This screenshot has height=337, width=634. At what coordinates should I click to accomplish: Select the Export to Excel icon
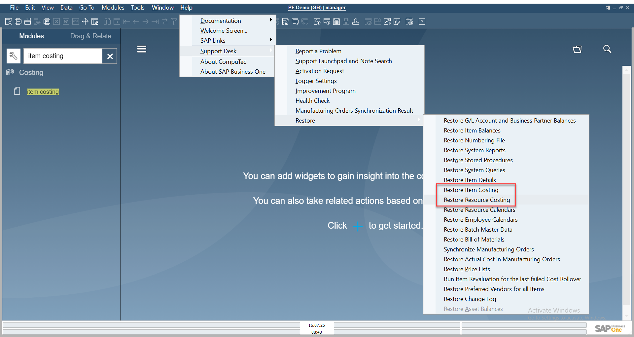(56, 21)
